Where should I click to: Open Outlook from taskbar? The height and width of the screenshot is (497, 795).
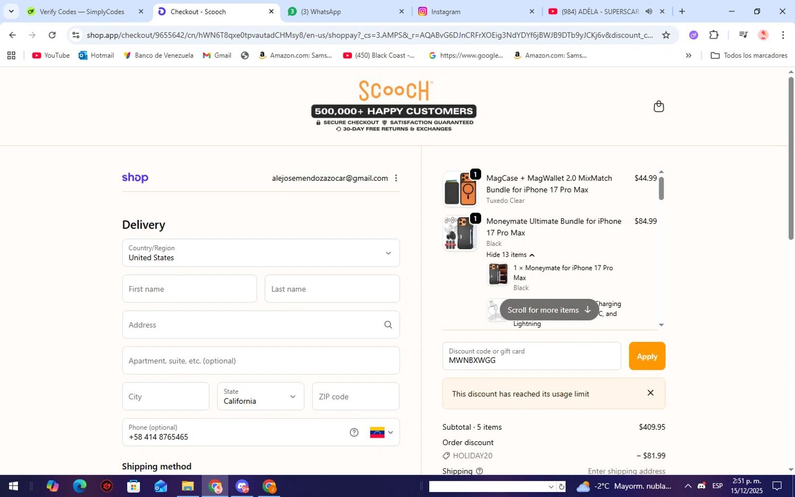161,486
